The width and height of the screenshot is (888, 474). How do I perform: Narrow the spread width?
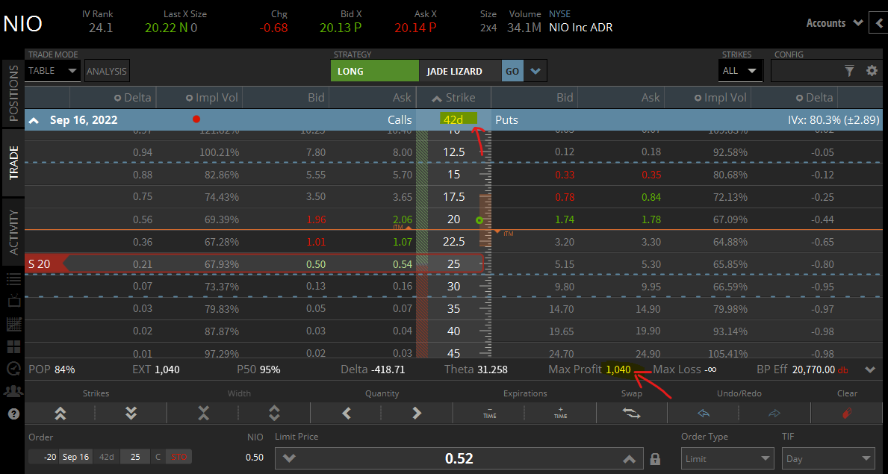tap(203, 413)
